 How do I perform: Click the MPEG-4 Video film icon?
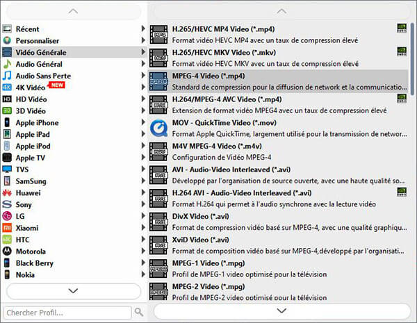(x=158, y=81)
